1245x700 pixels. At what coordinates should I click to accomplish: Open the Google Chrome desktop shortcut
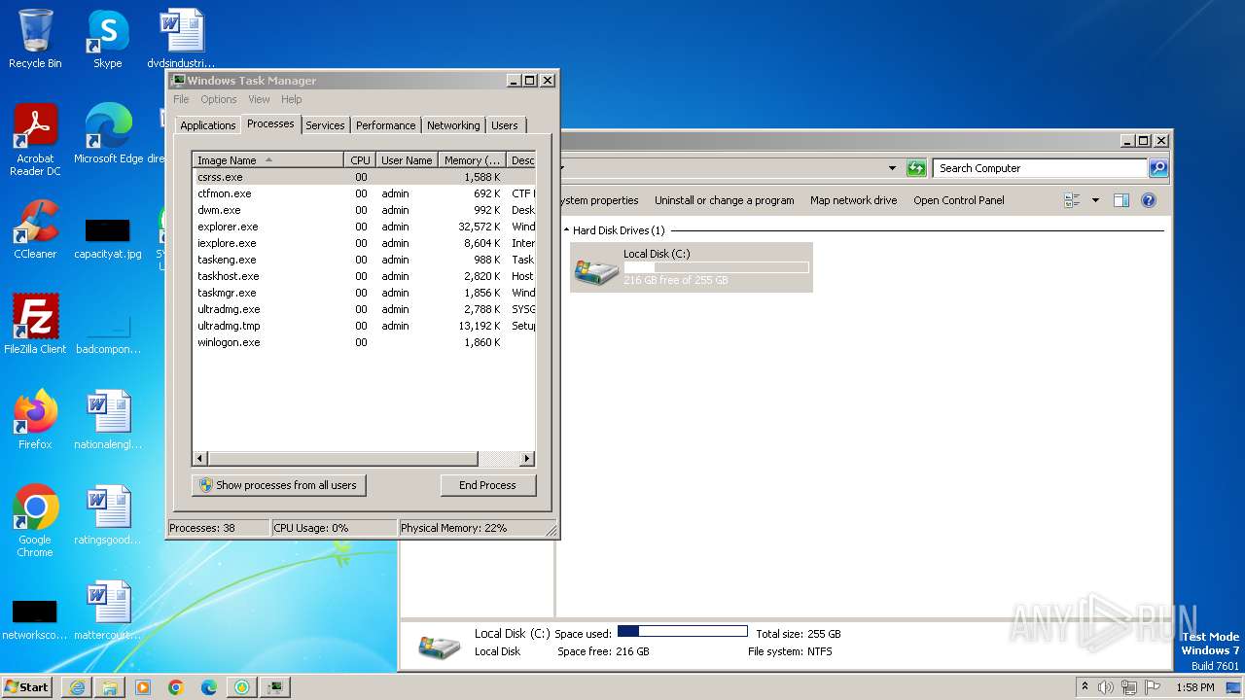click(35, 521)
